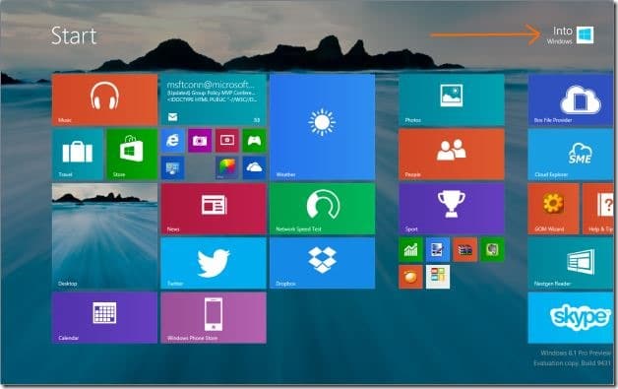Image resolution: width=618 pixels, height=389 pixels.
Task: Launch the Nextgen Reader tile
Action: tap(571, 263)
